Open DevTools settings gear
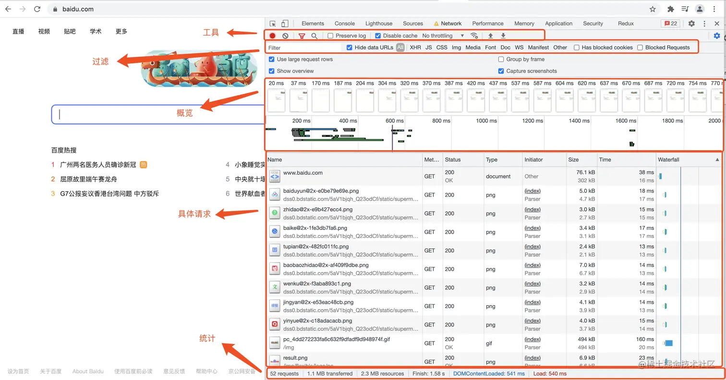Viewport: 726px width, 380px height. 691,24
